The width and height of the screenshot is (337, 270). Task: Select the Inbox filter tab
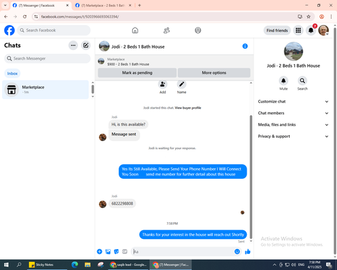12,74
